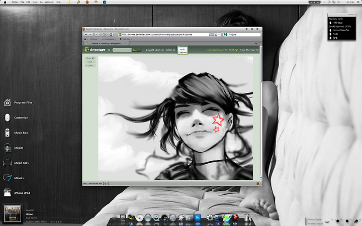Screen dimensions: 362x226
Task: Expand the Portal Site bookmarks dropdown
Action: click(x=126, y=39)
